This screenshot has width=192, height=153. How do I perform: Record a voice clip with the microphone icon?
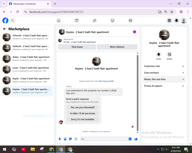tap(60, 139)
